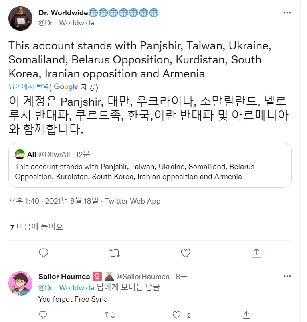Screen dimensions: 307x322
Task: Like the main tweet with heart icon
Action: 185,253
